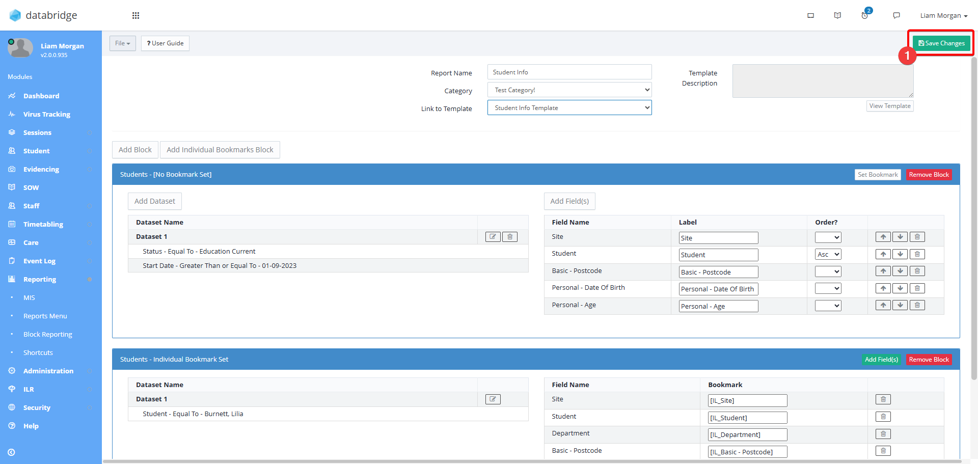Open the Liam Morgan user menu

[944, 15]
